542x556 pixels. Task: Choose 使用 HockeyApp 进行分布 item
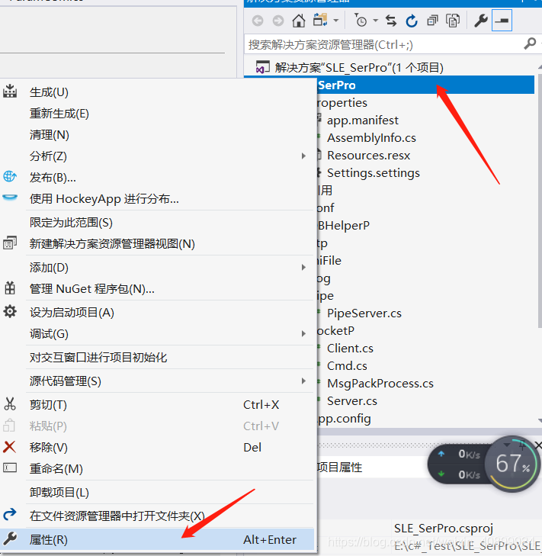tap(157, 198)
